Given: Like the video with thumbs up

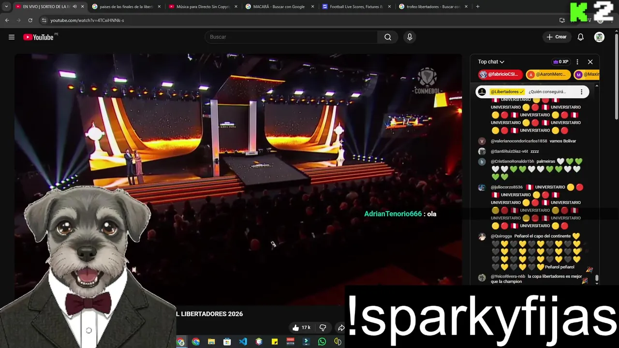Looking at the screenshot, I should 295,328.
